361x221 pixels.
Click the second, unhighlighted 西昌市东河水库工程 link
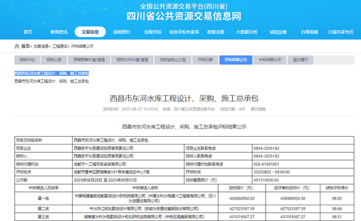point(51,81)
